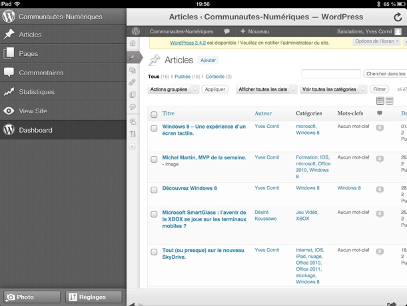Screen dimensions: 407x306
Task: Show Publiés articles filter
Action: [183, 77]
